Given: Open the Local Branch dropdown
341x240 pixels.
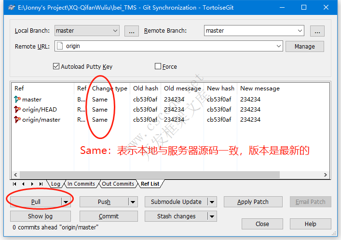Looking at the screenshot, I should pos(115,31).
